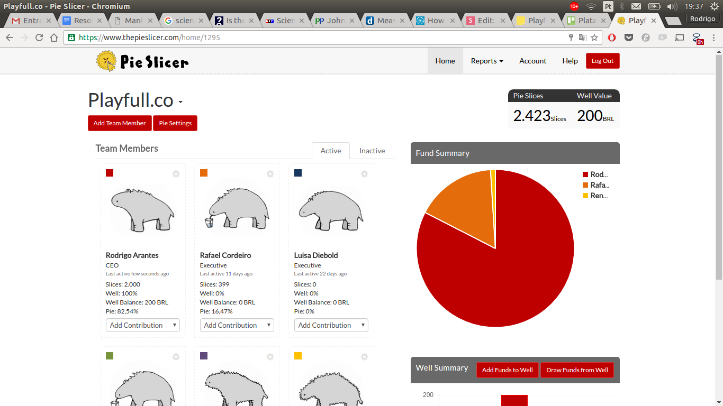Click the Pie Slicer logo
This screenshot has height=406, width=723.
[142, 61]
